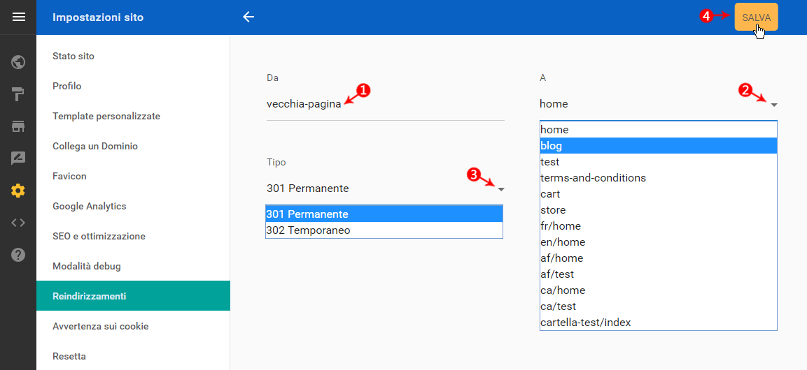The image size is (807, 370).
Task: Click the SALVA button
Action: (756, 17)
